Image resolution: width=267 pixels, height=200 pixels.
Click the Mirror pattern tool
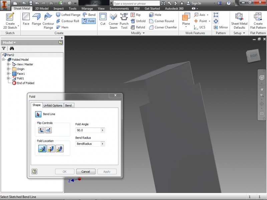point(221,27)
